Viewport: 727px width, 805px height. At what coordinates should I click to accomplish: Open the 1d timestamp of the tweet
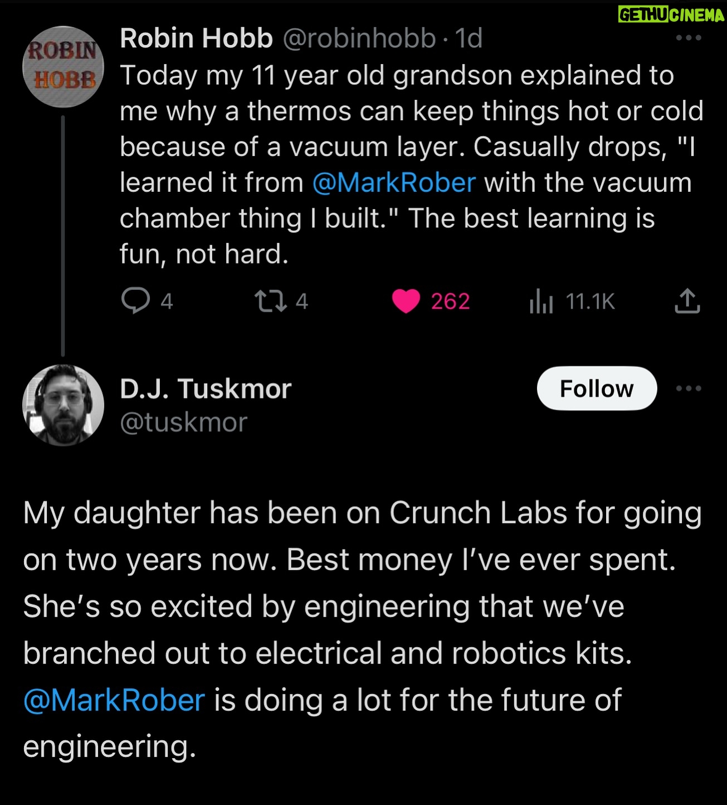pyautogui.click(x=469, y=38)
